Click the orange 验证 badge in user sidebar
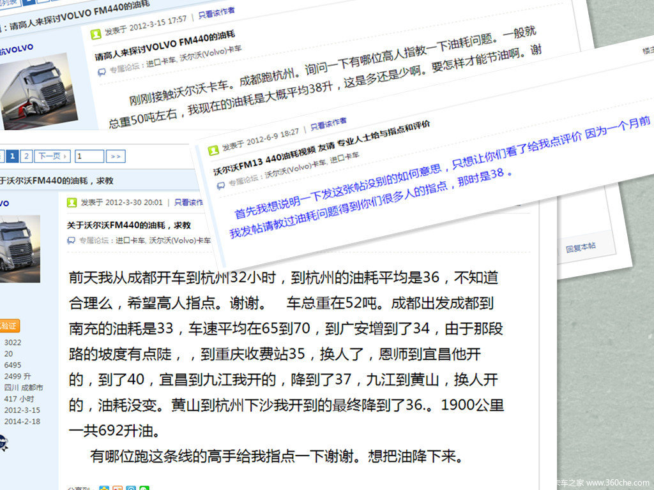The image size is (654, 490). [9, 326]
